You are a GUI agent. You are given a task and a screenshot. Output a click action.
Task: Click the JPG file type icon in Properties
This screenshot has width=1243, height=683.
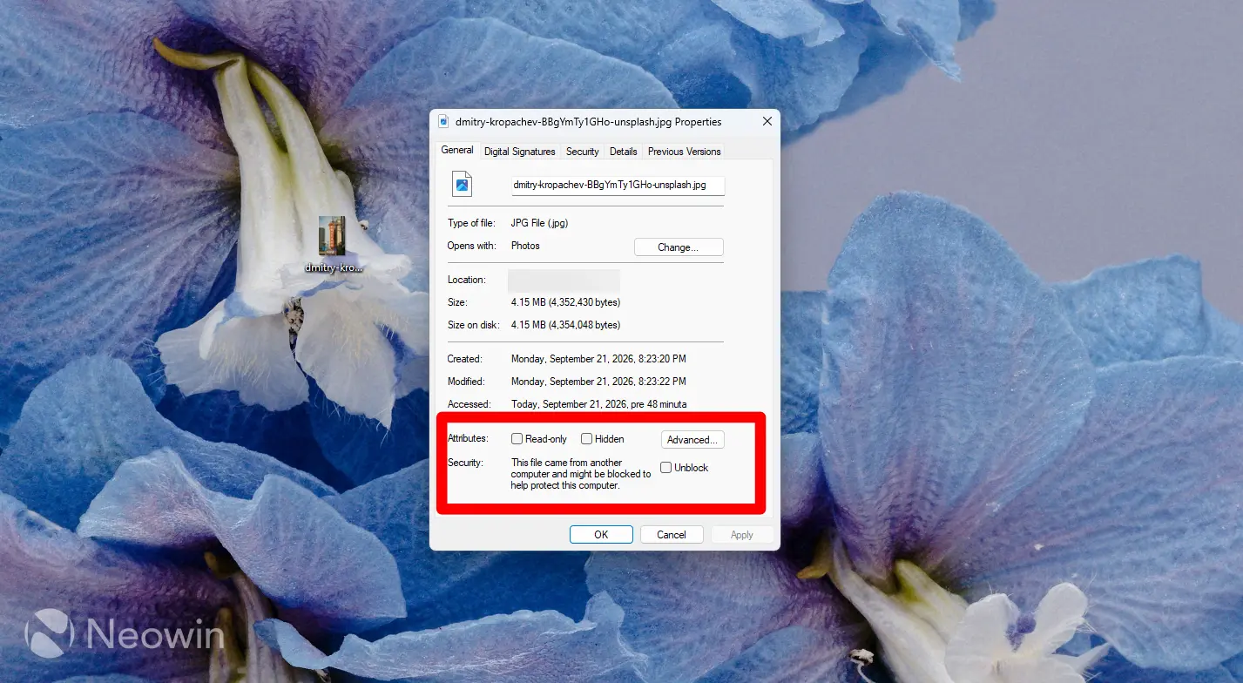tap(462, 184)
